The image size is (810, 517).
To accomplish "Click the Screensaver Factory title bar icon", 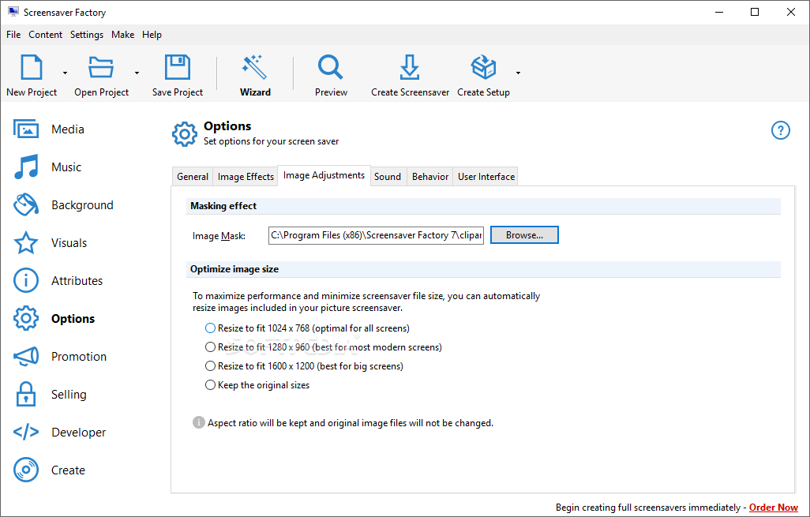I will 13,11.
